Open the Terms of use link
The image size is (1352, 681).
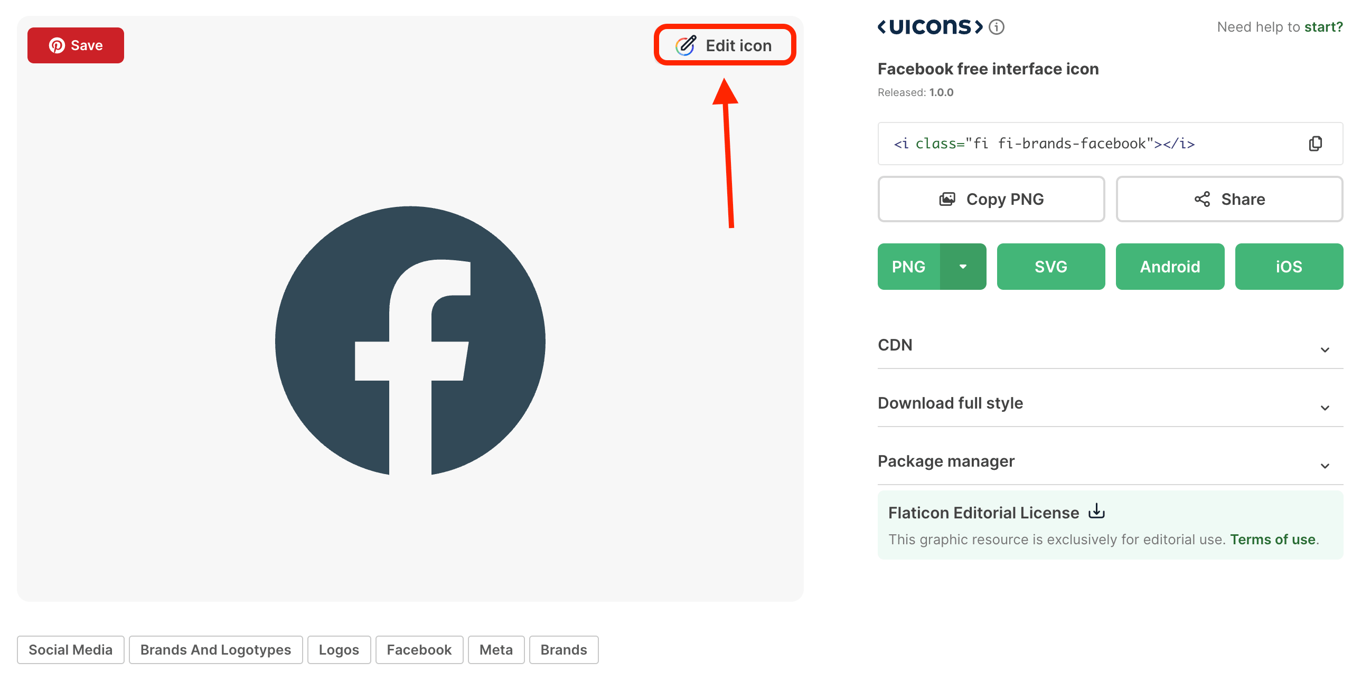1273,540
